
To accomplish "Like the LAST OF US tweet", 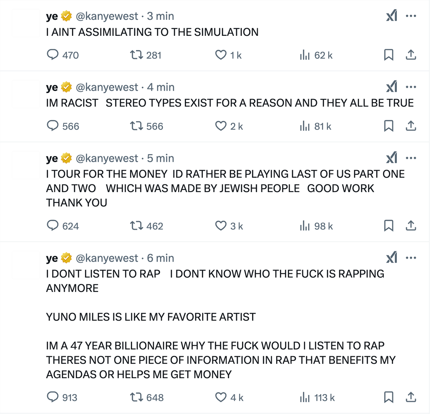I will click(221, 226).
